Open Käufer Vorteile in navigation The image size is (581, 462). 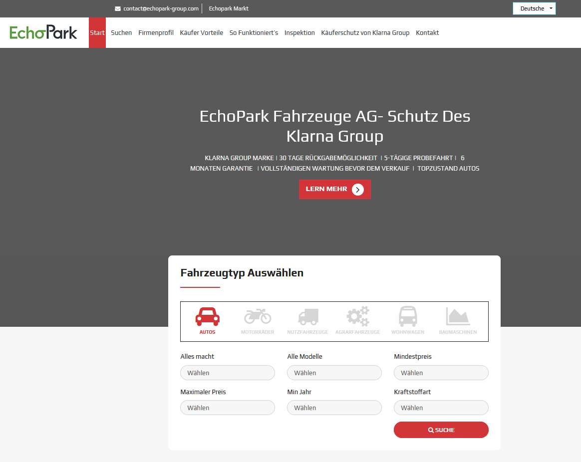coord(202,32)
